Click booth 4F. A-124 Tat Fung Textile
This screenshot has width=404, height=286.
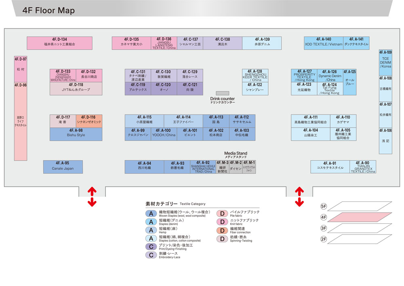(x=330, y=89)
